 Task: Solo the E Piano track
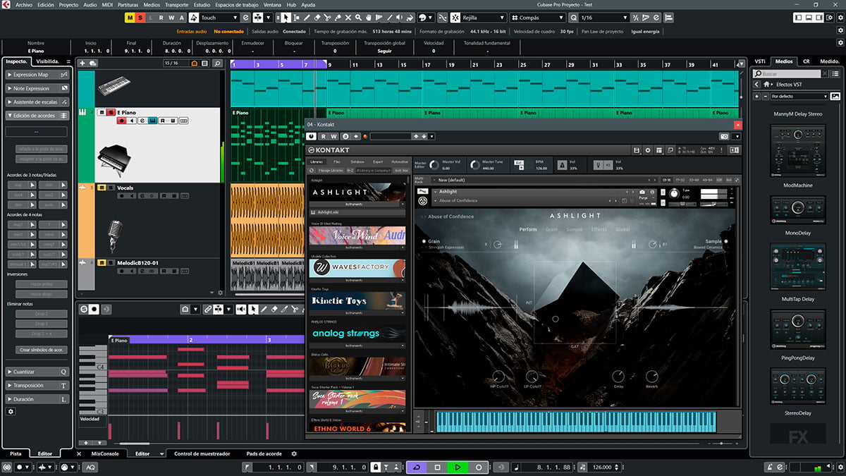[x=111, y=112]
